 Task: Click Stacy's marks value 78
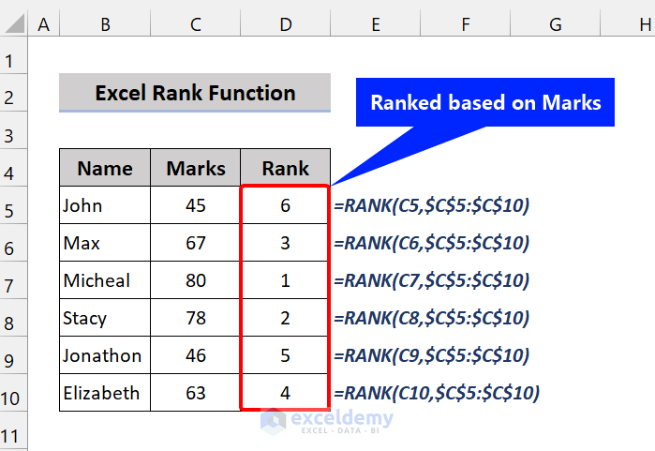tap(196, 318)
